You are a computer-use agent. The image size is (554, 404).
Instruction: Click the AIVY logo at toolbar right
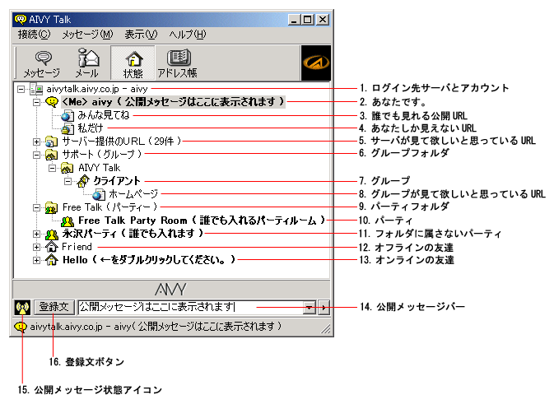[x=316, y=63]
